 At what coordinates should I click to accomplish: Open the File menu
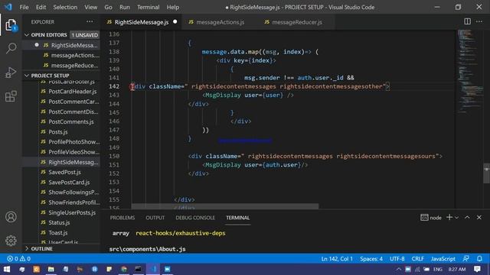point(24,7)
